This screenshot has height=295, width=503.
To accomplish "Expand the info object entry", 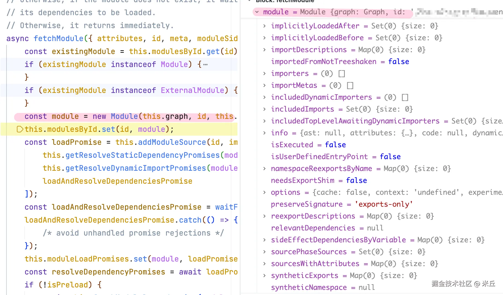I will pos(264,133).
